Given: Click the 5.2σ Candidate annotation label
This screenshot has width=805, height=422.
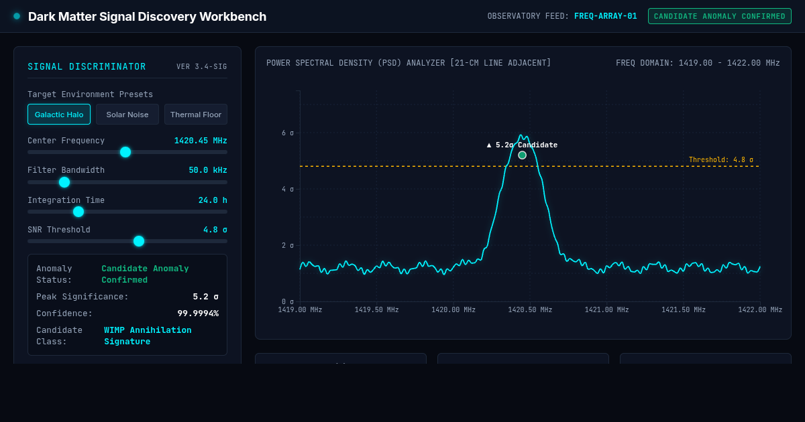Looking at the screenshot, I should point(522,145).
